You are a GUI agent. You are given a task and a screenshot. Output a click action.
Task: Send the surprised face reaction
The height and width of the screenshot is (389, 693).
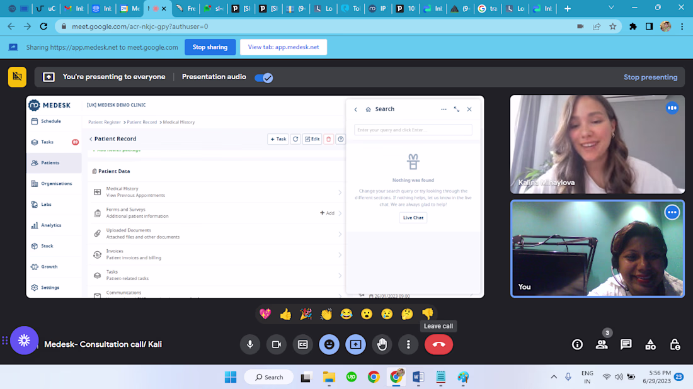(367, 314)
